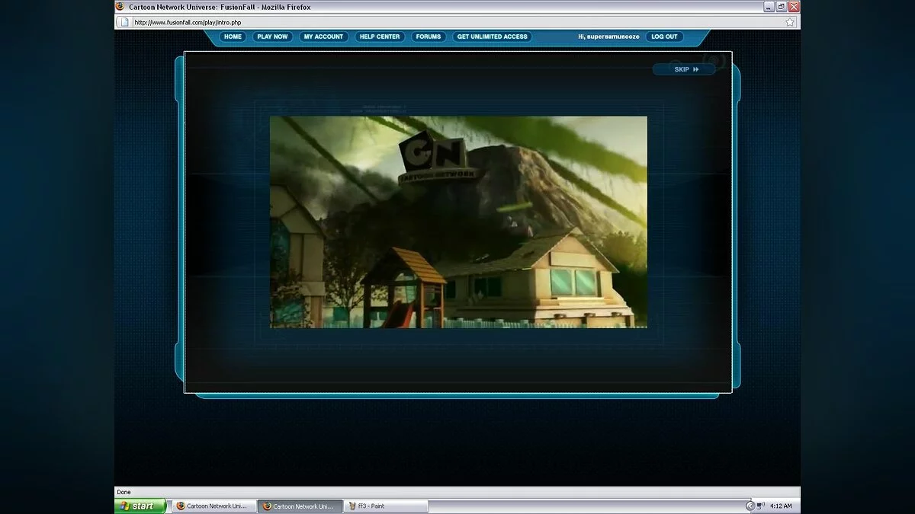Open the PLAY NOW page
The width and height of the screenshot is (915, 514).
[x=272, y=37]
